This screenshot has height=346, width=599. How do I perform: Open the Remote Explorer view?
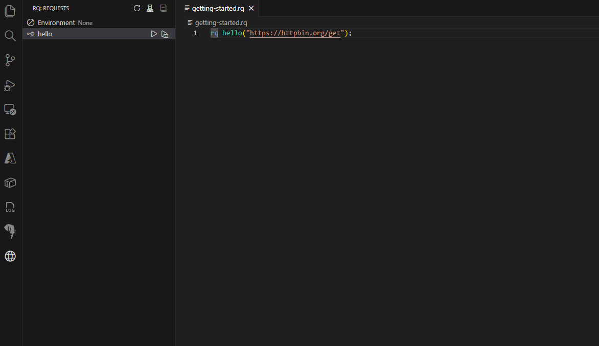click(x=10, y=109)
